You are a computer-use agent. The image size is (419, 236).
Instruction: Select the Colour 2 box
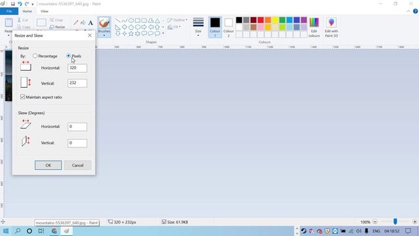(228, 27)
